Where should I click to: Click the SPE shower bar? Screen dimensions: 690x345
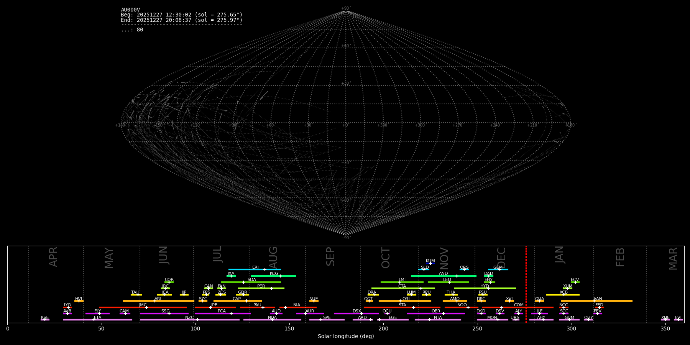(327, 320)
